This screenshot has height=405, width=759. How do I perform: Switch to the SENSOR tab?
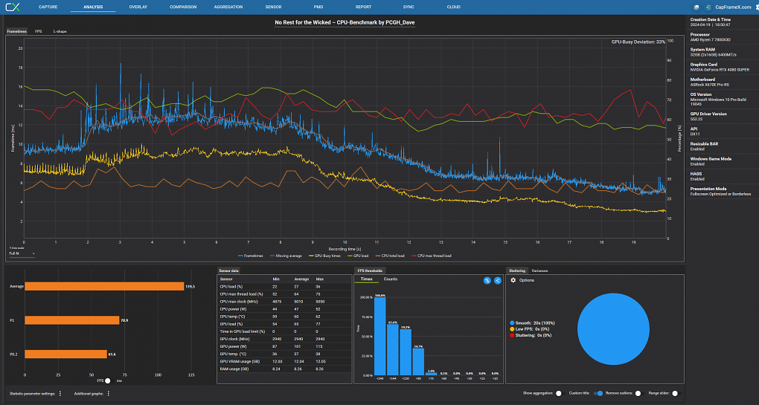[x=274, y=7]
